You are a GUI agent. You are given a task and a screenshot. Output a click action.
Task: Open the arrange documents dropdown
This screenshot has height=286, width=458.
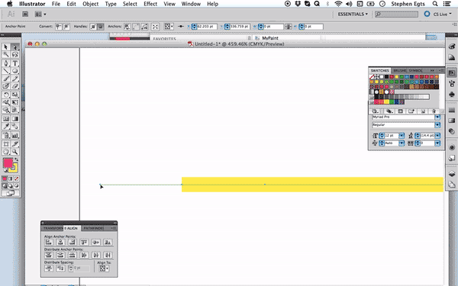[40, 14]
